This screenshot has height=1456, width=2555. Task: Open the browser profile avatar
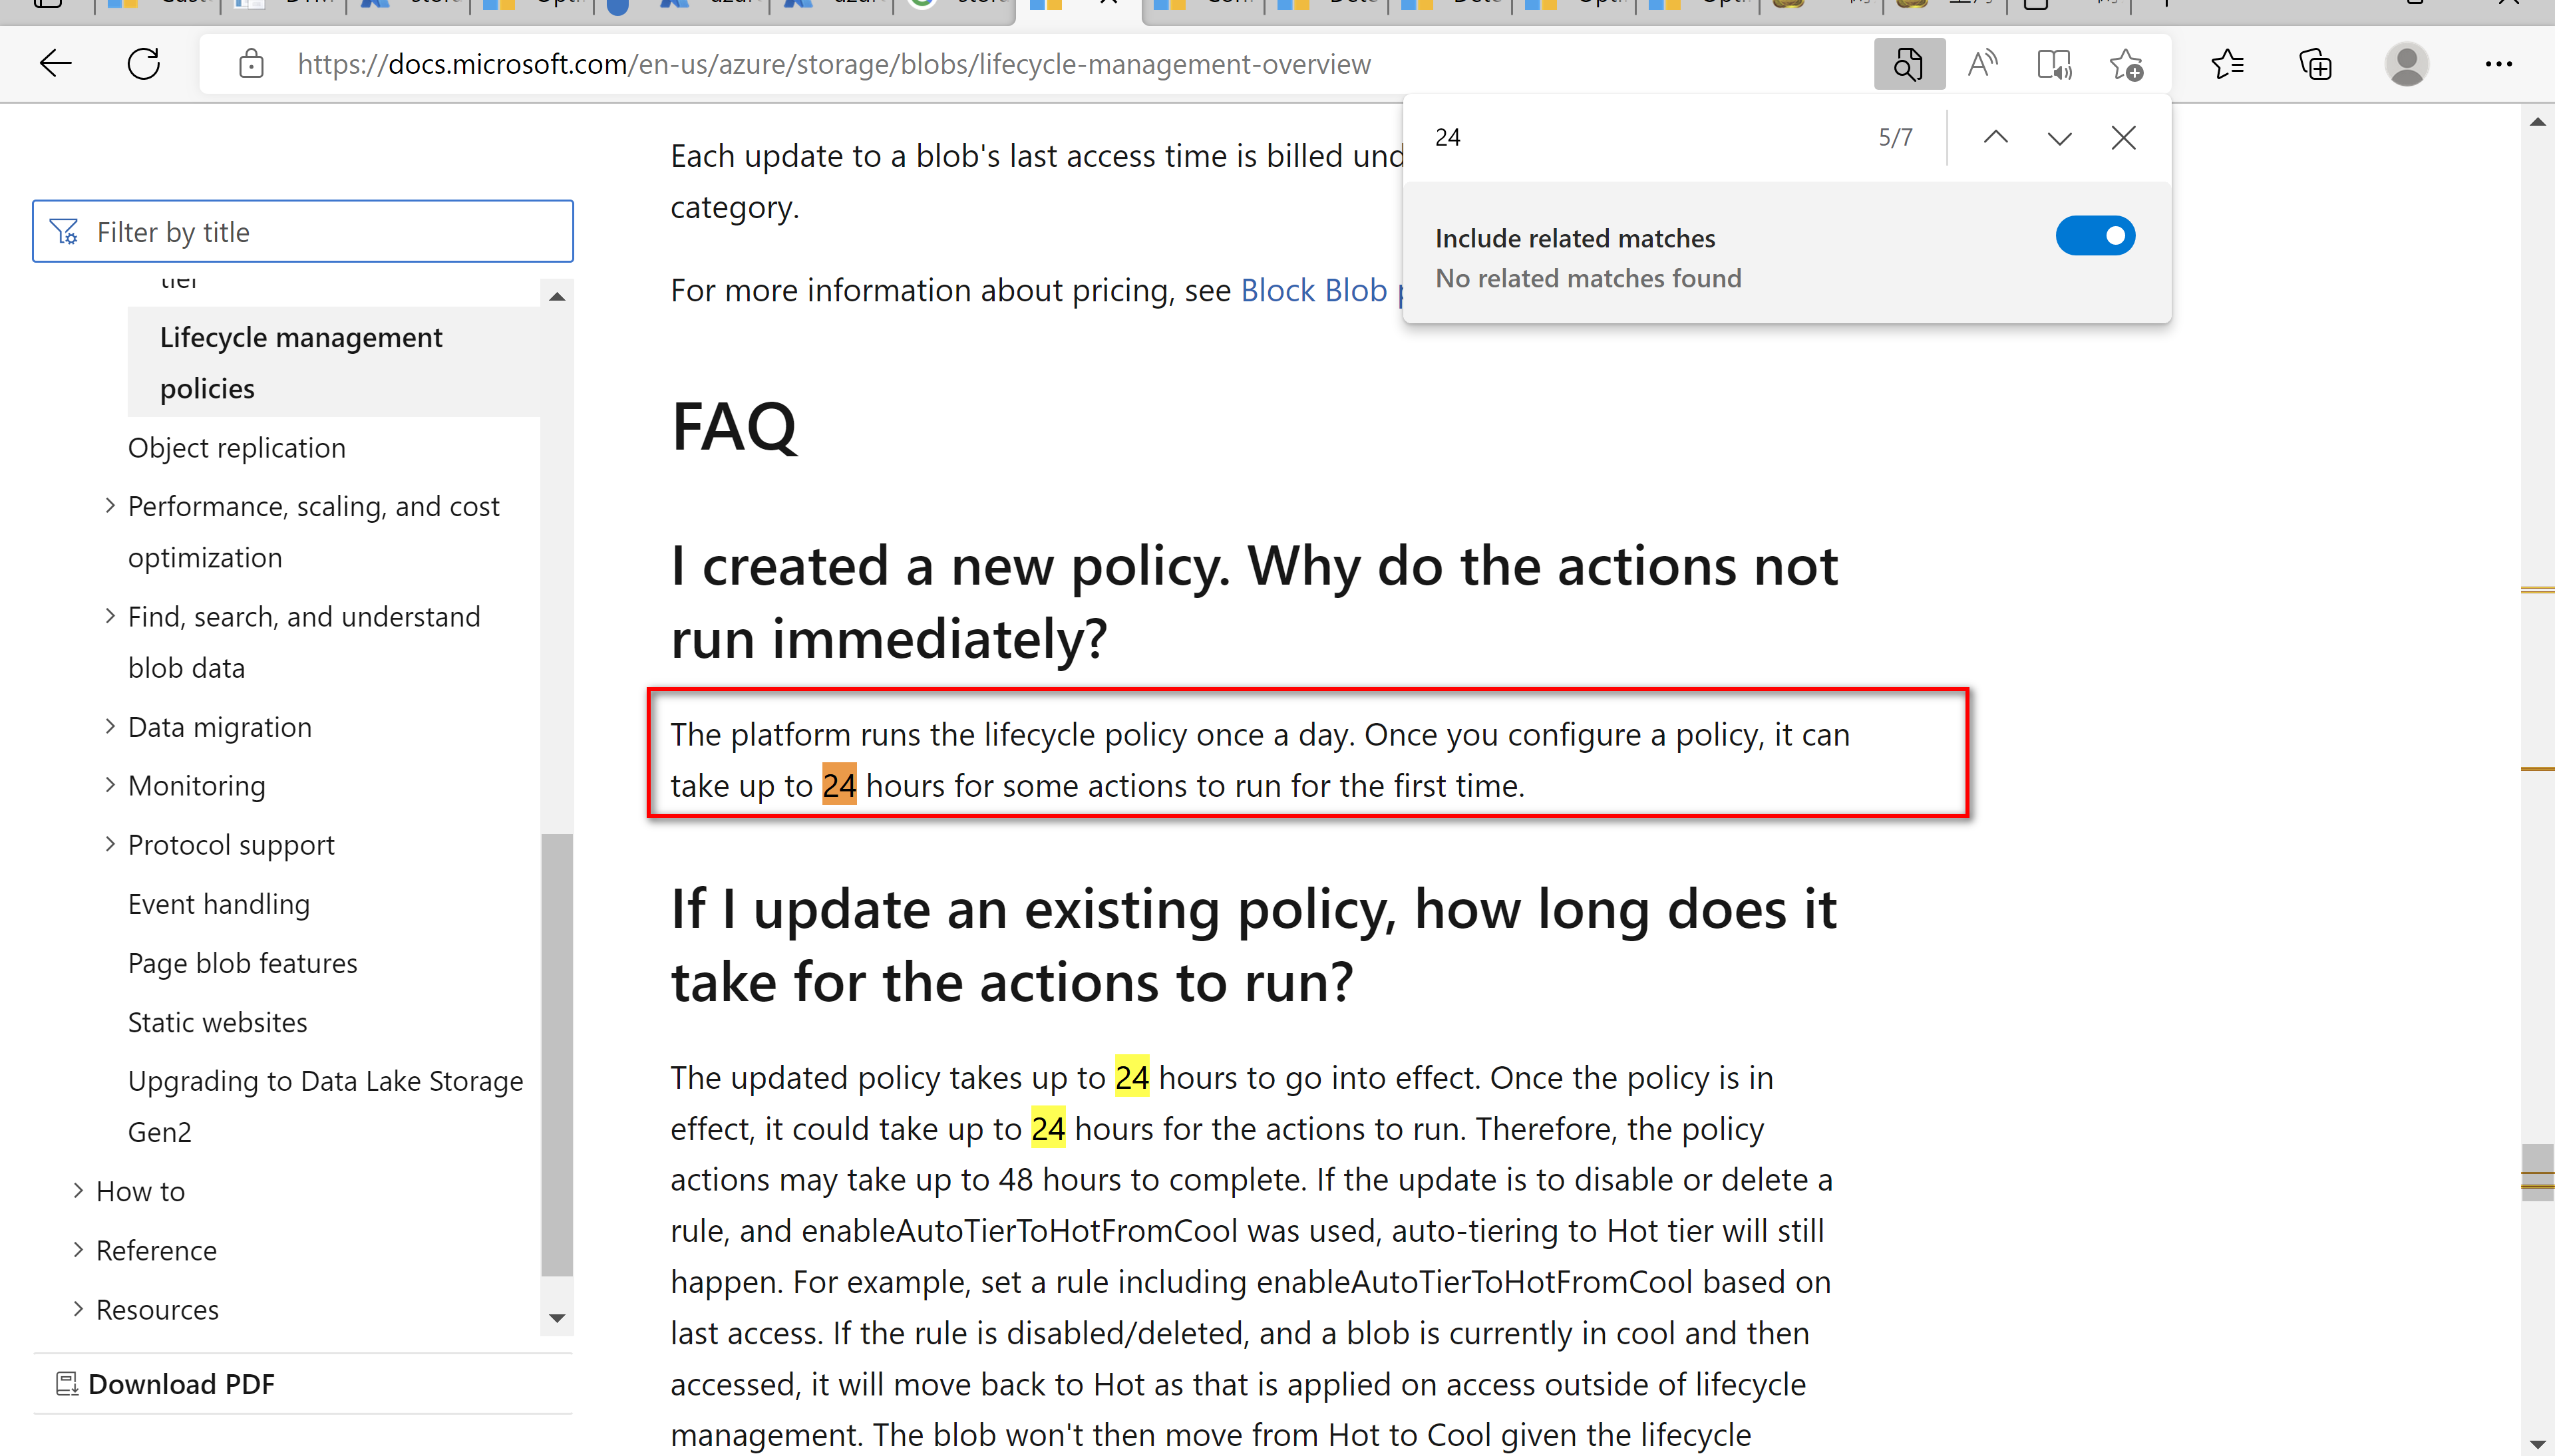[x=2406, y=63]
